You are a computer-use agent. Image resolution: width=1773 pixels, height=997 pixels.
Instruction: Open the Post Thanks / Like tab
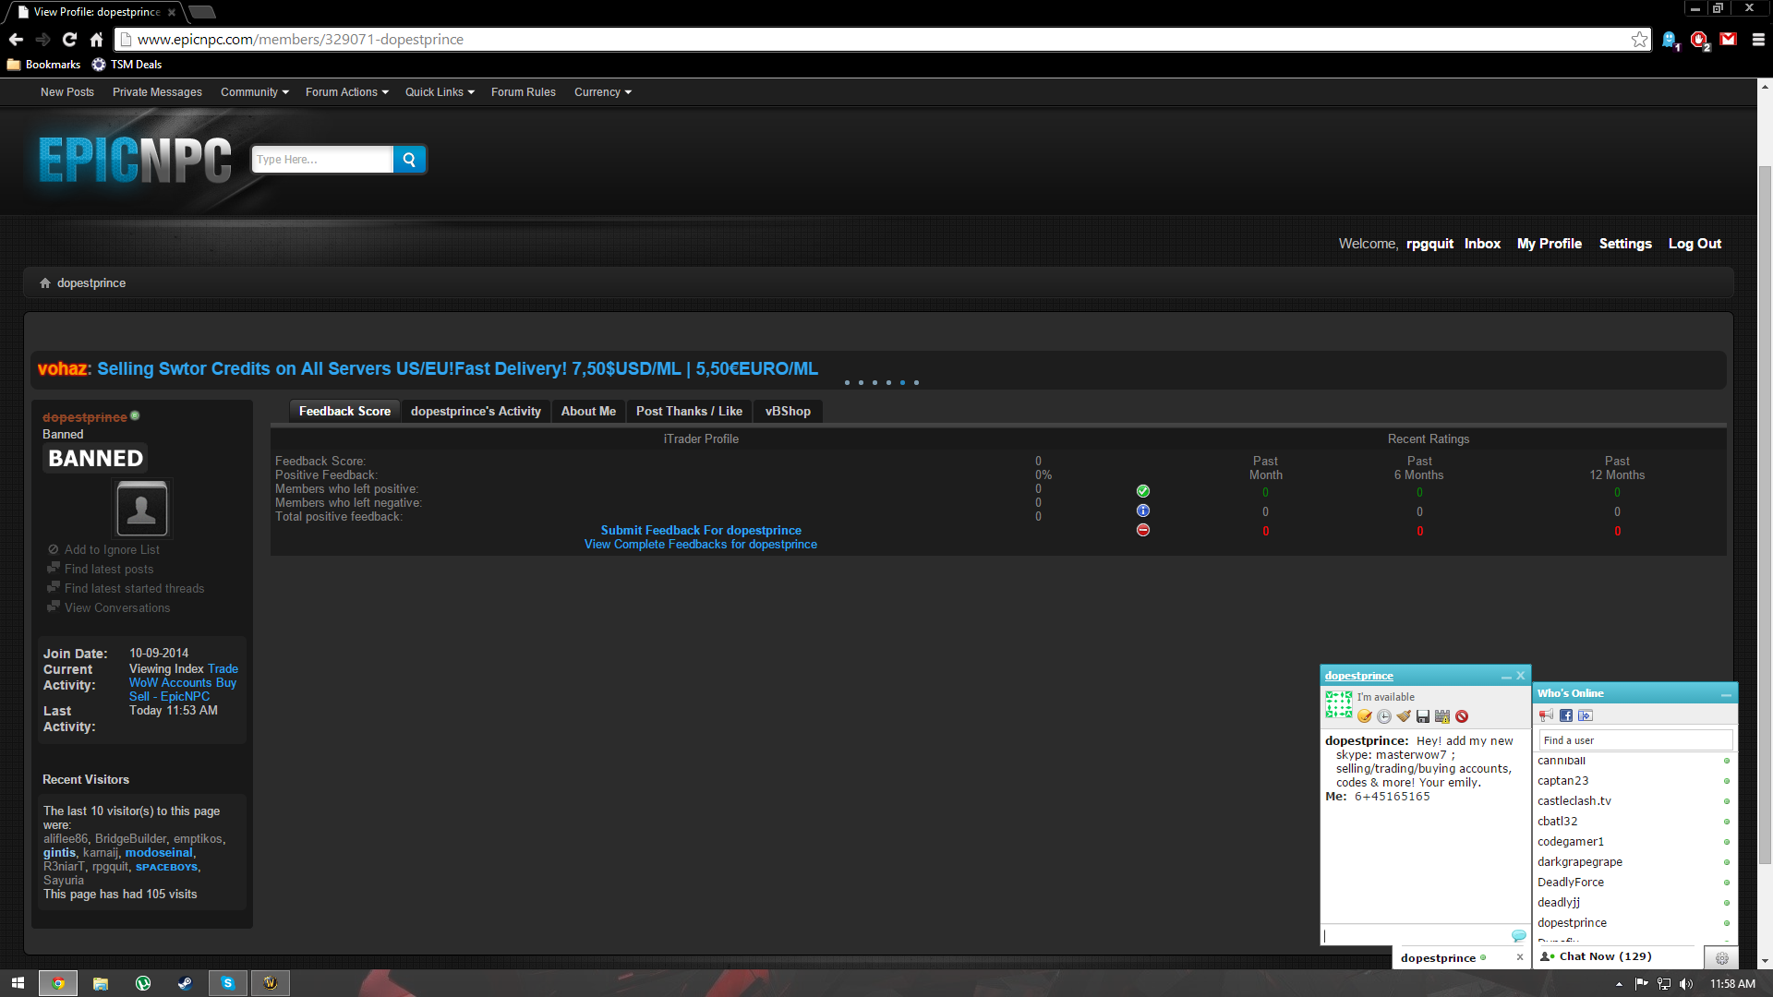tap(689, 412)
